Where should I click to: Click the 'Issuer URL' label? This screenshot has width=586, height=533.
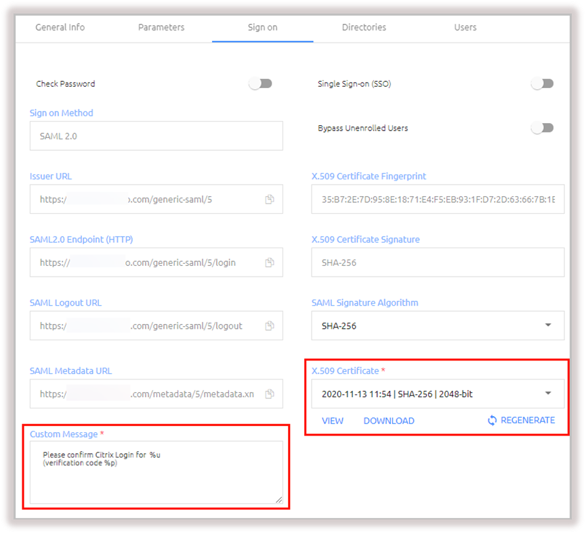pos(50,176)
